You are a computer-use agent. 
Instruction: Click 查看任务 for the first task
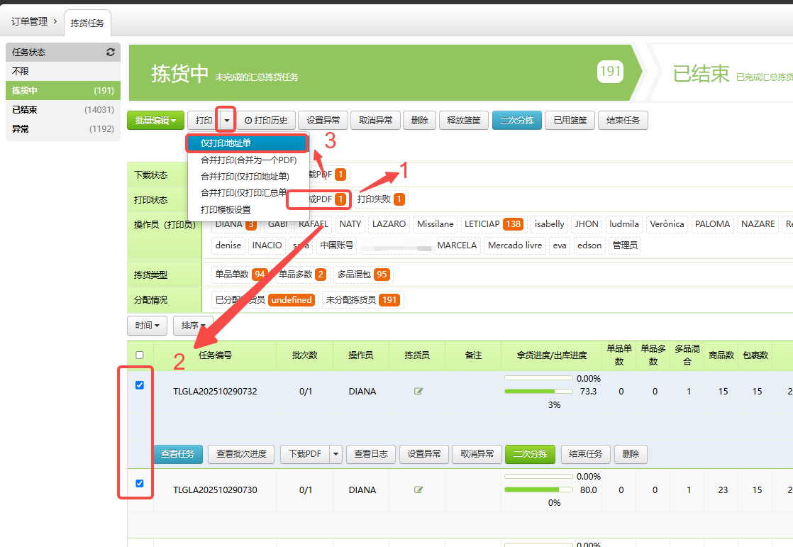(x=177, y=454)
